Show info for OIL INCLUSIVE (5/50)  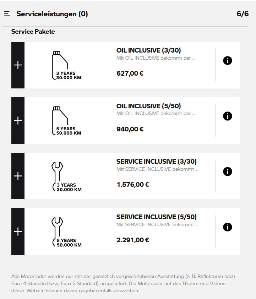[x=227, y=116]
